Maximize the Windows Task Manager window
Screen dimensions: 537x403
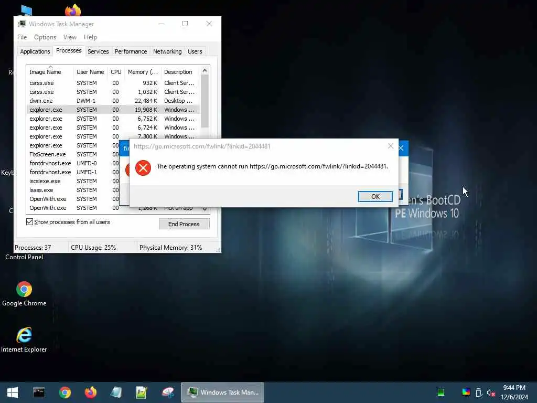point(185,24)
